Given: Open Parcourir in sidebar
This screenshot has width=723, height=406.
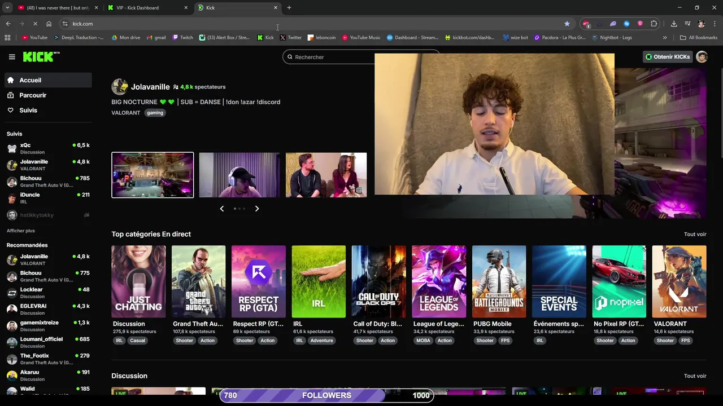Looking at the screenshot, I should (48, 95).
